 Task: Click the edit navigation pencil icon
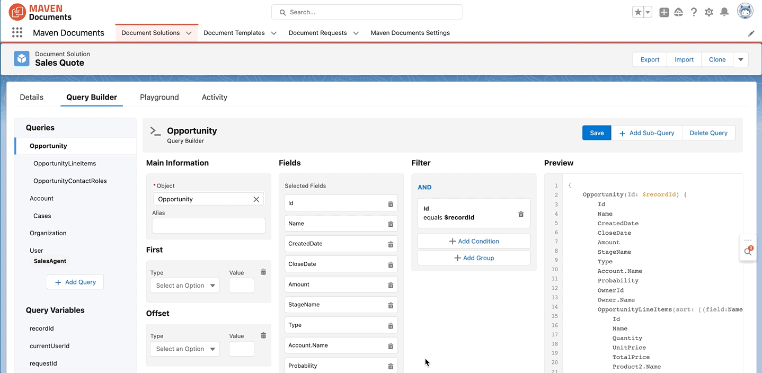[x=751, y=33]
